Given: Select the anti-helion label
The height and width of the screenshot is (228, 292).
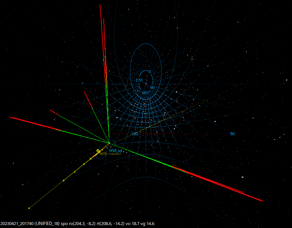Looking at the screenshot, I should [110, 154].
